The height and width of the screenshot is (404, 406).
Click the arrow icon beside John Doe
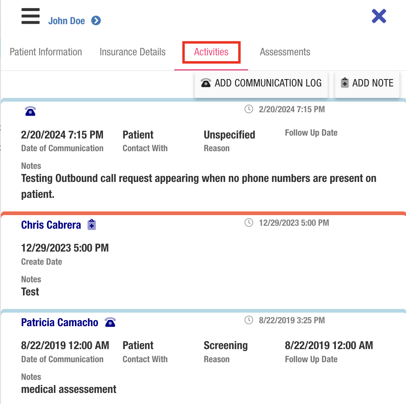click(96, 20)
